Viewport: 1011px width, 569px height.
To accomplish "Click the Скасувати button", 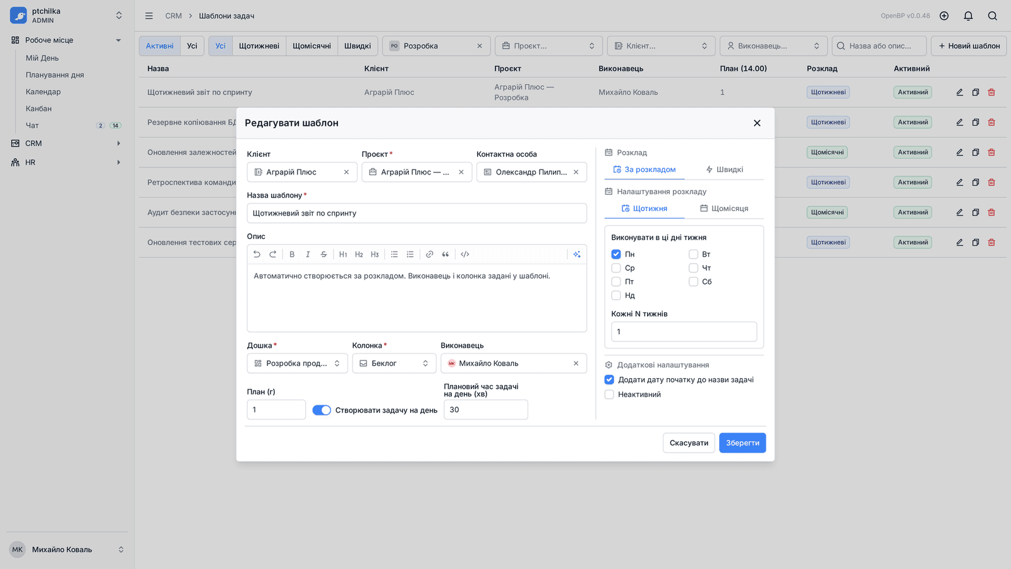I will [689, 443].
